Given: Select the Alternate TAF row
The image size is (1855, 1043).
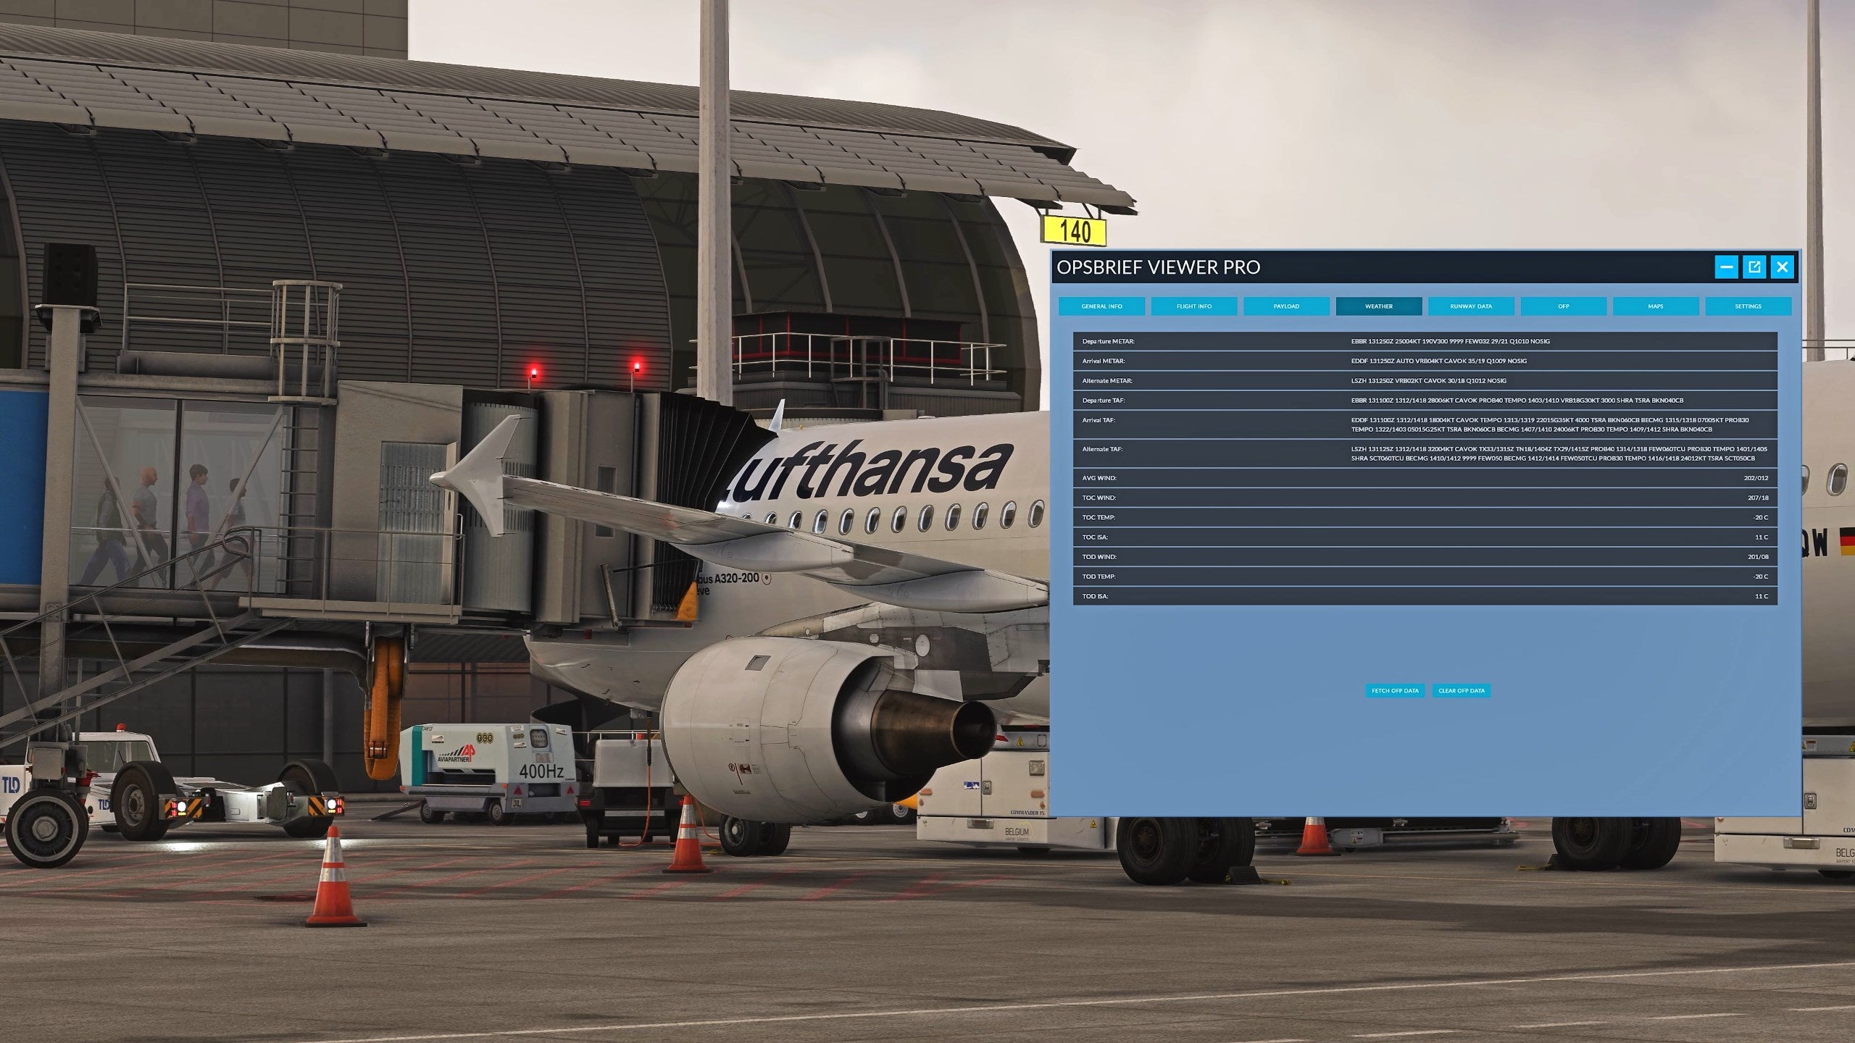Looking at the screenshot, I should point(1425,453).
